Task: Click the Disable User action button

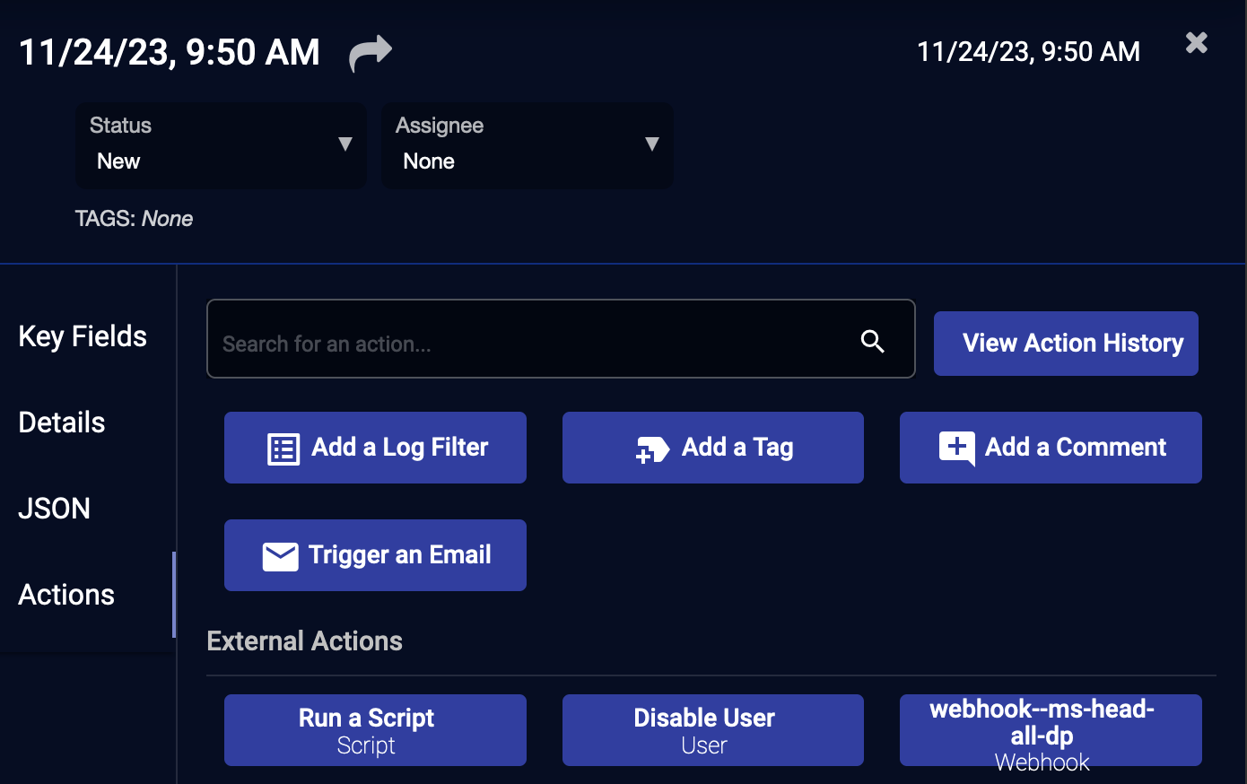Action: tap(712, 730)
